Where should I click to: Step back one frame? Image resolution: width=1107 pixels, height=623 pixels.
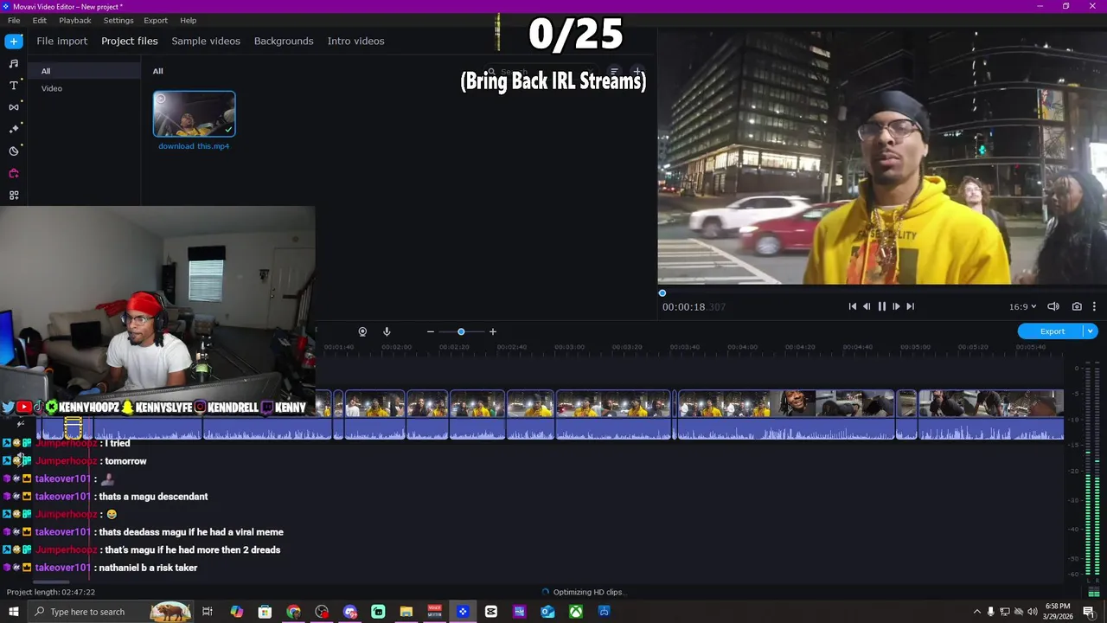(x=867, y=306)
